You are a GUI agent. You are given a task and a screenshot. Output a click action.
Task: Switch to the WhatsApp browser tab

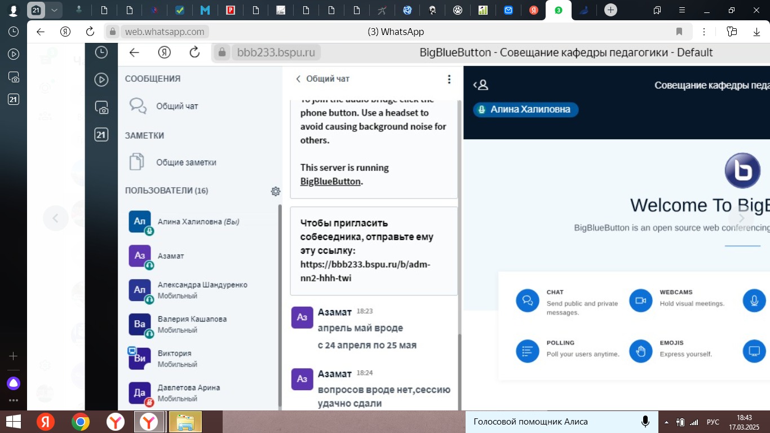558,10
